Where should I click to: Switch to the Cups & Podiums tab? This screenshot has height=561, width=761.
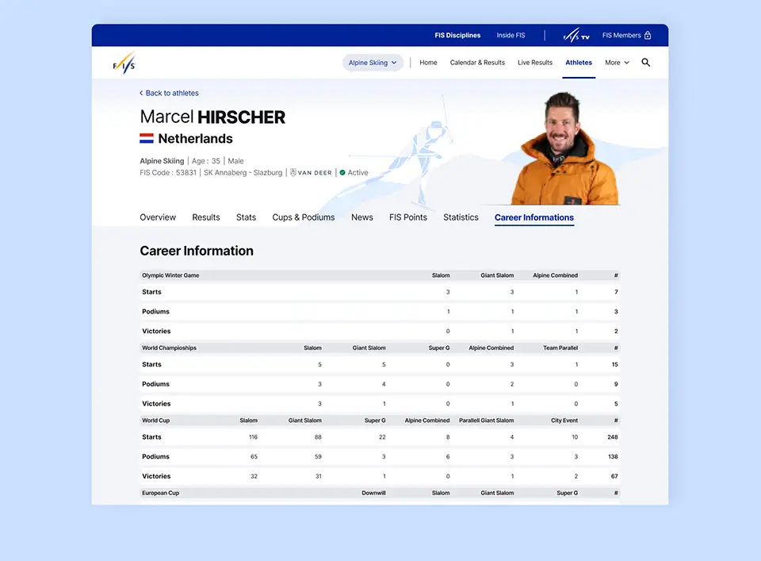304,217
